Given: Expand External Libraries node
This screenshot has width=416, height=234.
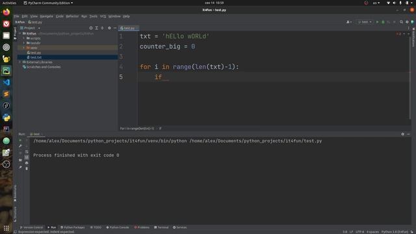Looking at the screenshot, I should click(x=20, y=62).
